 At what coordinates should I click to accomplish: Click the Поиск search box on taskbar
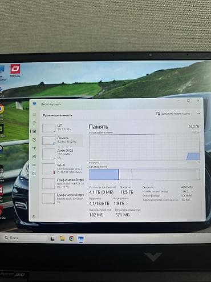[x=25, y=237]
